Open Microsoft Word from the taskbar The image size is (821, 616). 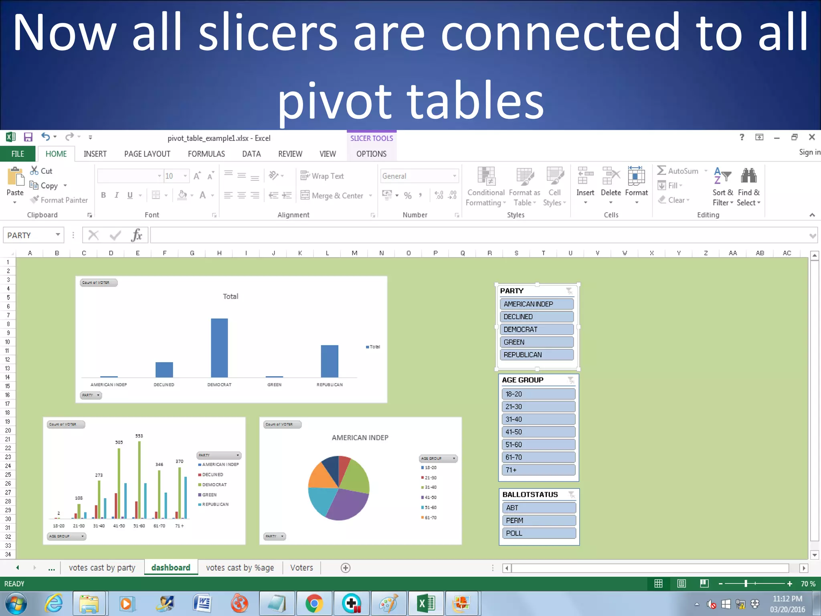click(202, 604)
